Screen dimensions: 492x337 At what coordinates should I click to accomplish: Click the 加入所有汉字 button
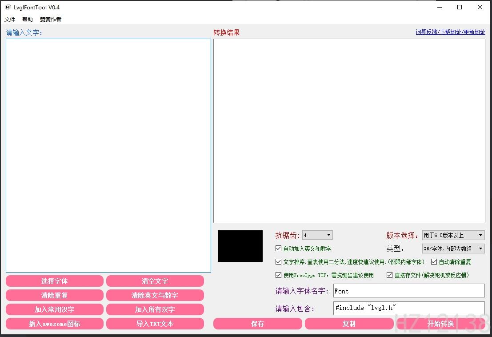click(155, 309)
